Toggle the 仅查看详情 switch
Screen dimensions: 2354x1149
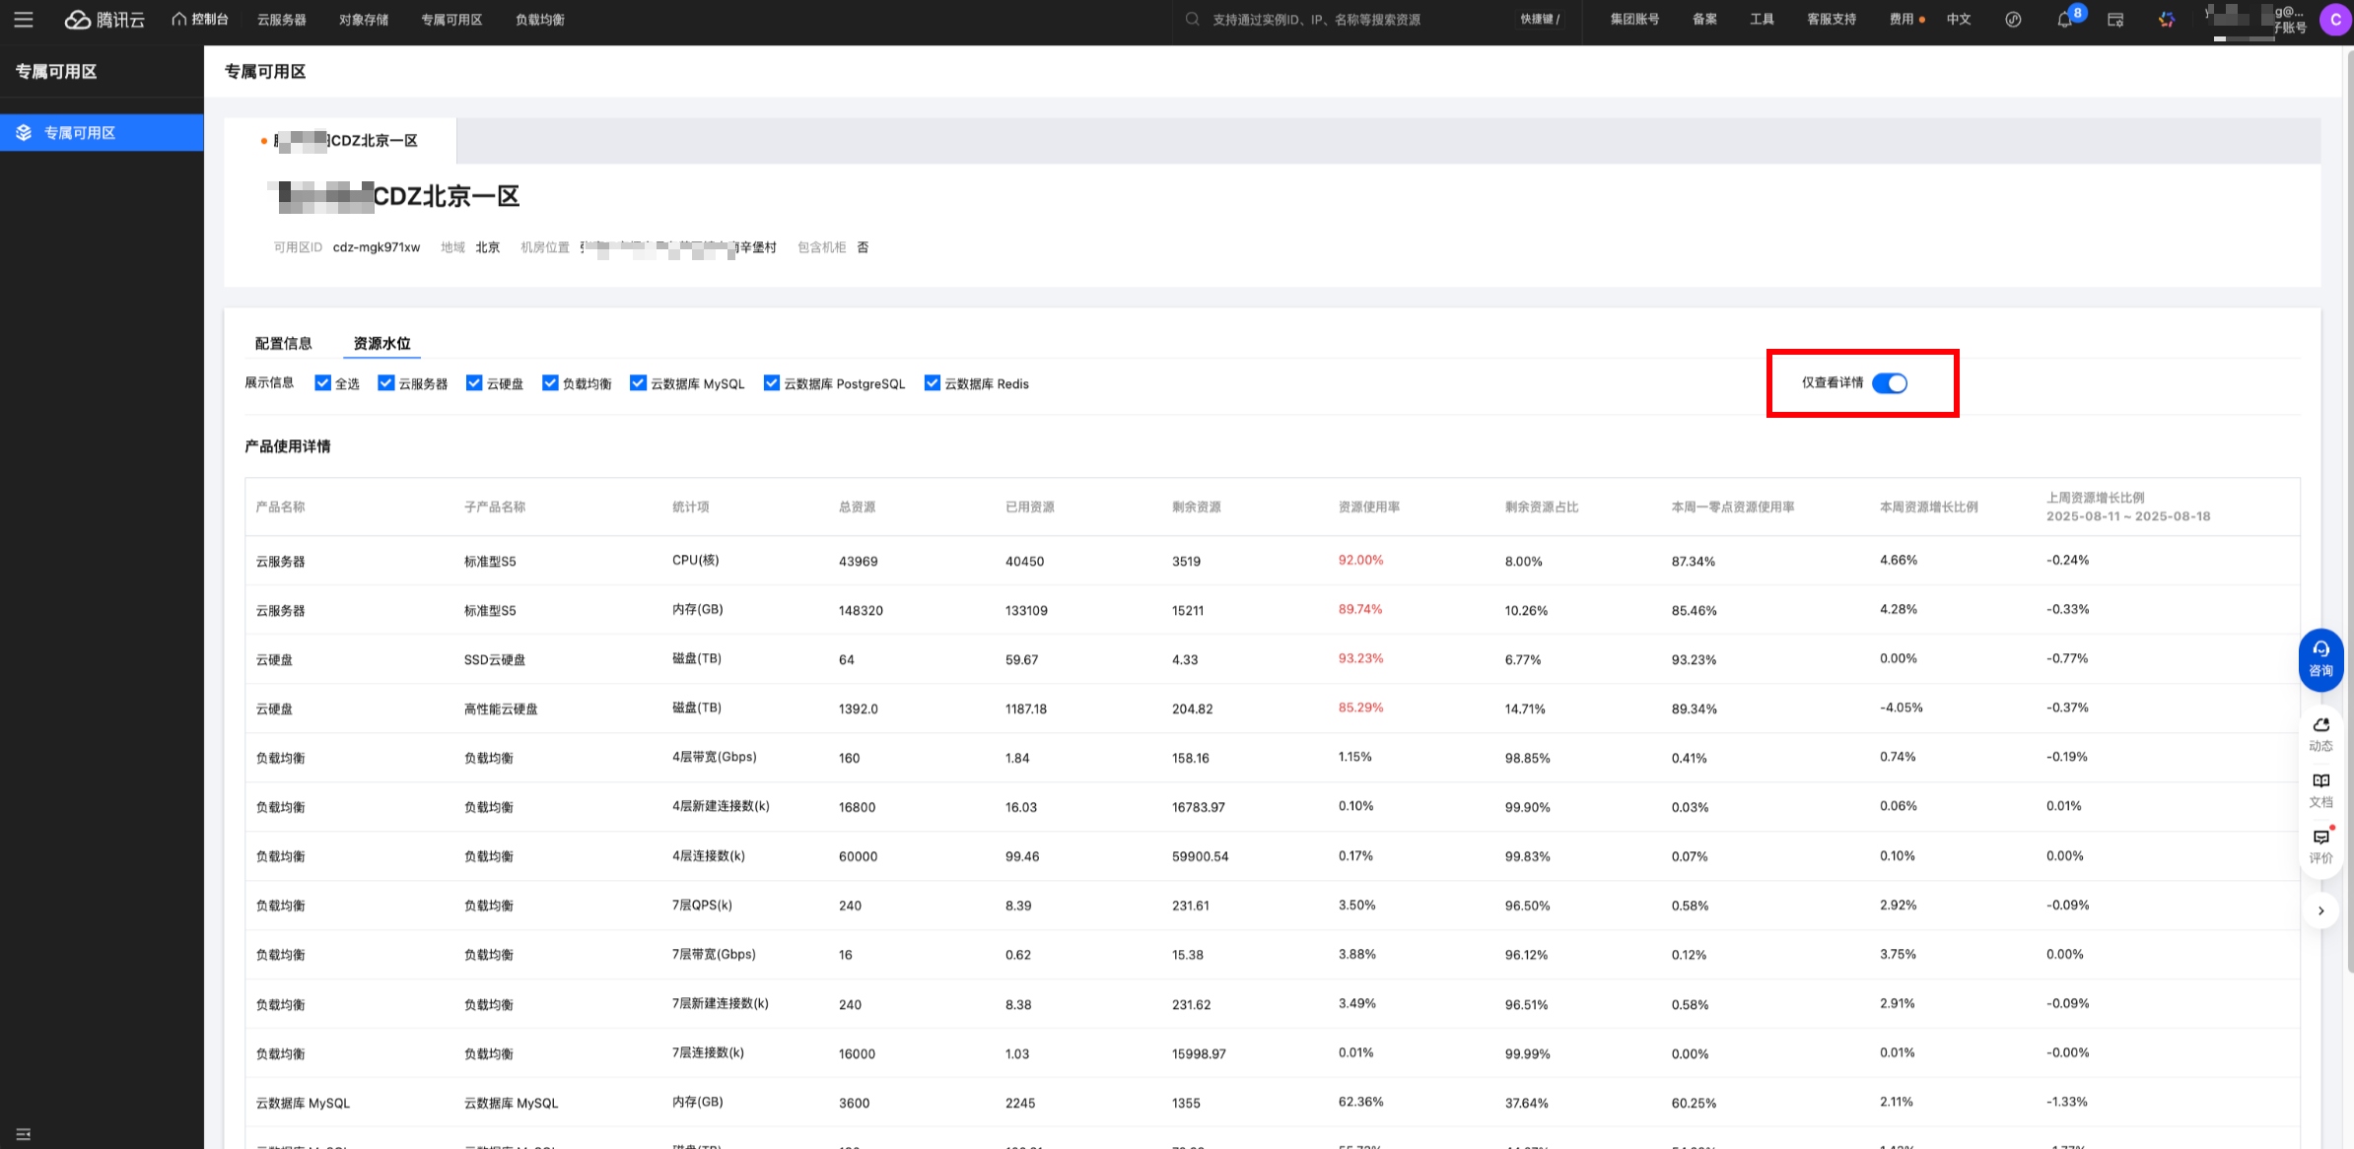(1889, 383)
